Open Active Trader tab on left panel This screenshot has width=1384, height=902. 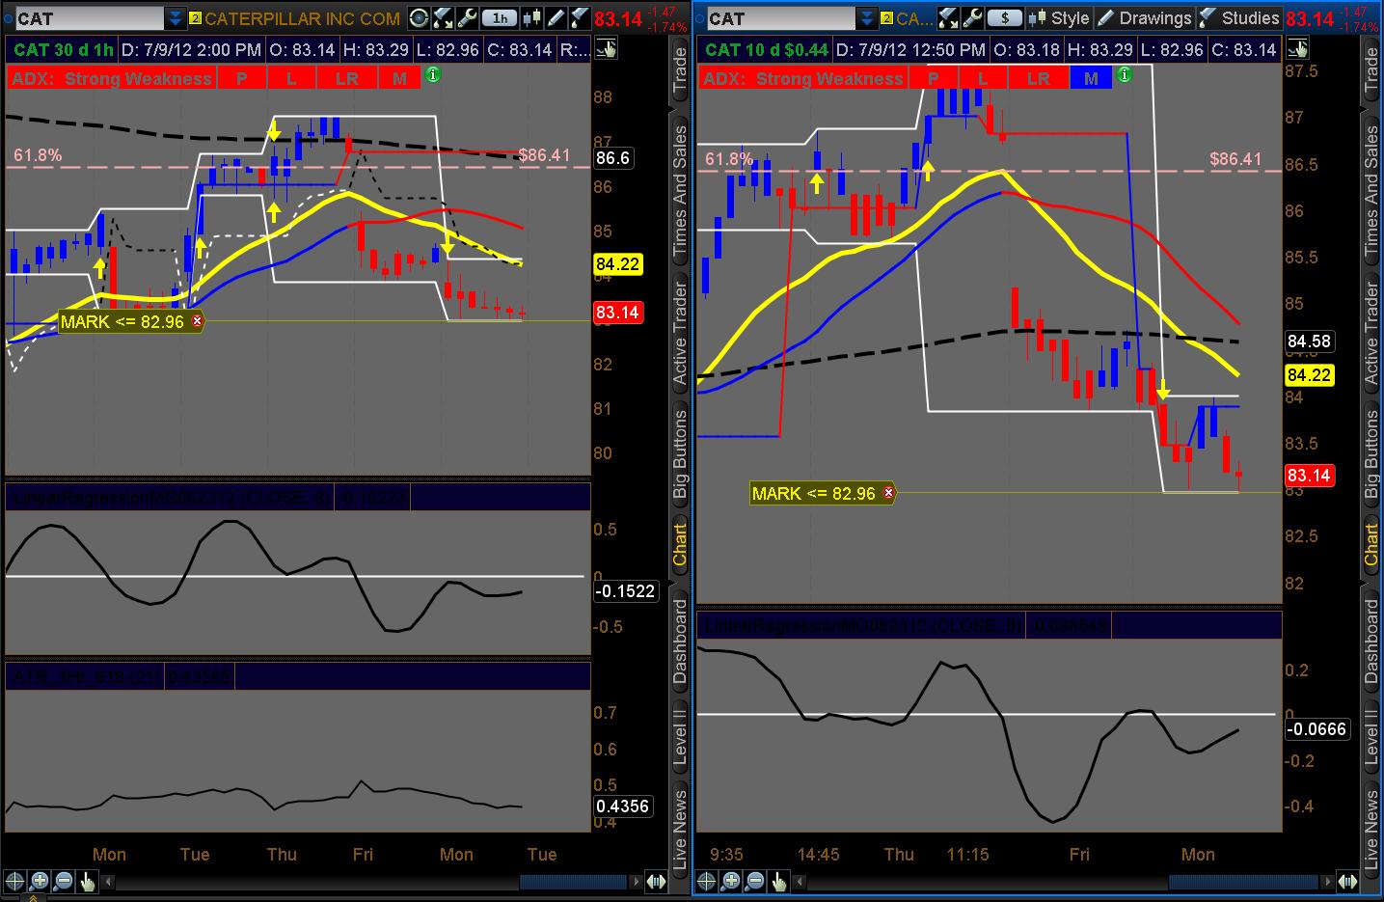(x=680, y=334)
